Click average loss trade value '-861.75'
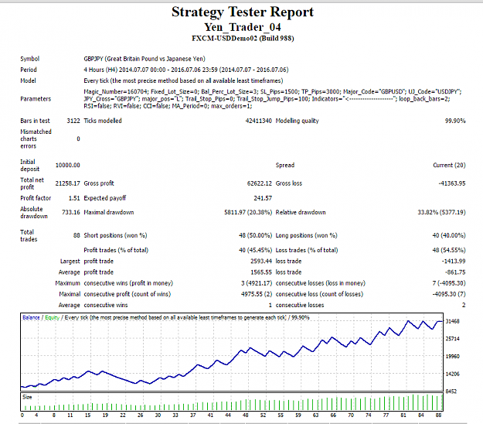 pyautogui.click(x=455, y=272)
